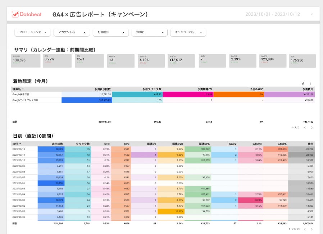
Task: Sort by the 予測費用 column header
Action: (308, 89)
